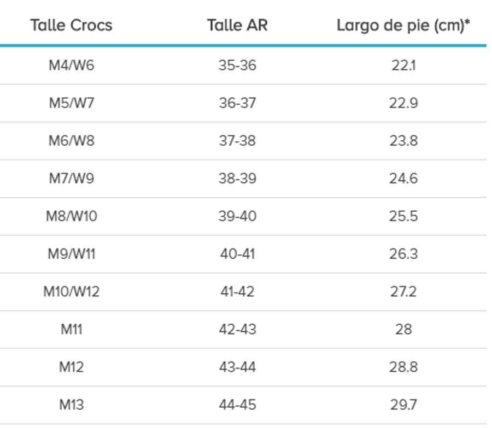Click the M7/W9 size cell

click(x=71, y=179)
